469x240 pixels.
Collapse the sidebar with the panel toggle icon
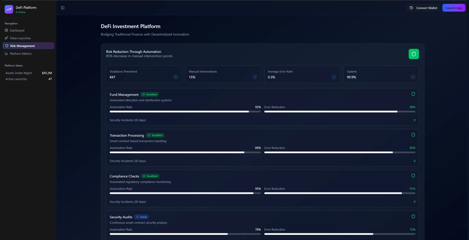pos(62,7)
